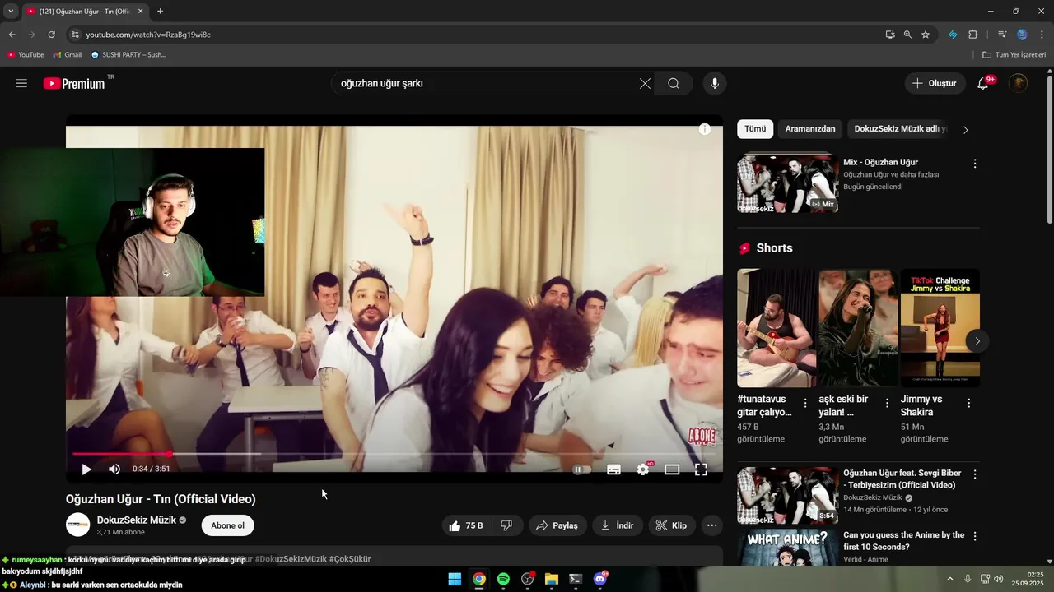Start voice search with microphone

pyautogui.click(x=715, y=83)
